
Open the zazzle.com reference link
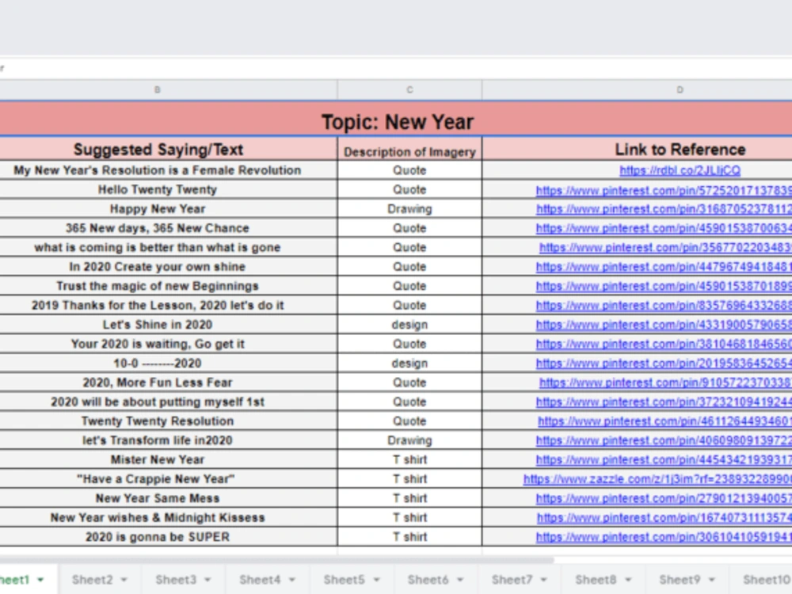coord(657,479)
